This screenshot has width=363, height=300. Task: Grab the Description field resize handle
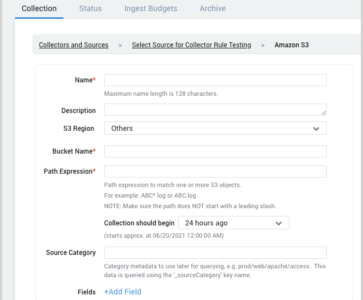coord(323,112)
